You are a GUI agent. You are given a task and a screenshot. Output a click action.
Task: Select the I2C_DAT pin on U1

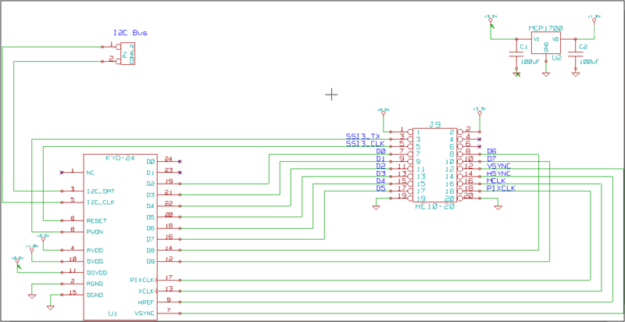pyautogui.click(x=100, y=190)
